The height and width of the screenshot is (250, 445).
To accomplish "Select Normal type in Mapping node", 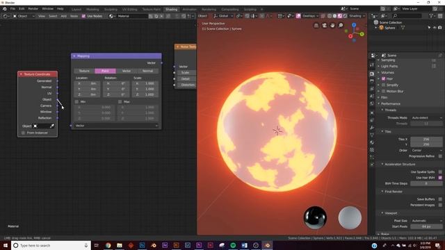I will pos(148,71).
